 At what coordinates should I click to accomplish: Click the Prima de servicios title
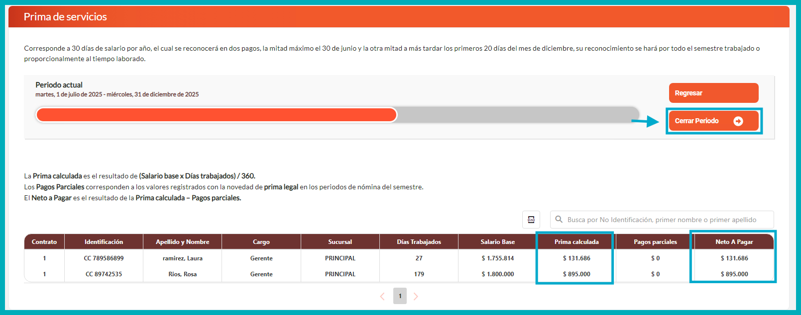65,17
